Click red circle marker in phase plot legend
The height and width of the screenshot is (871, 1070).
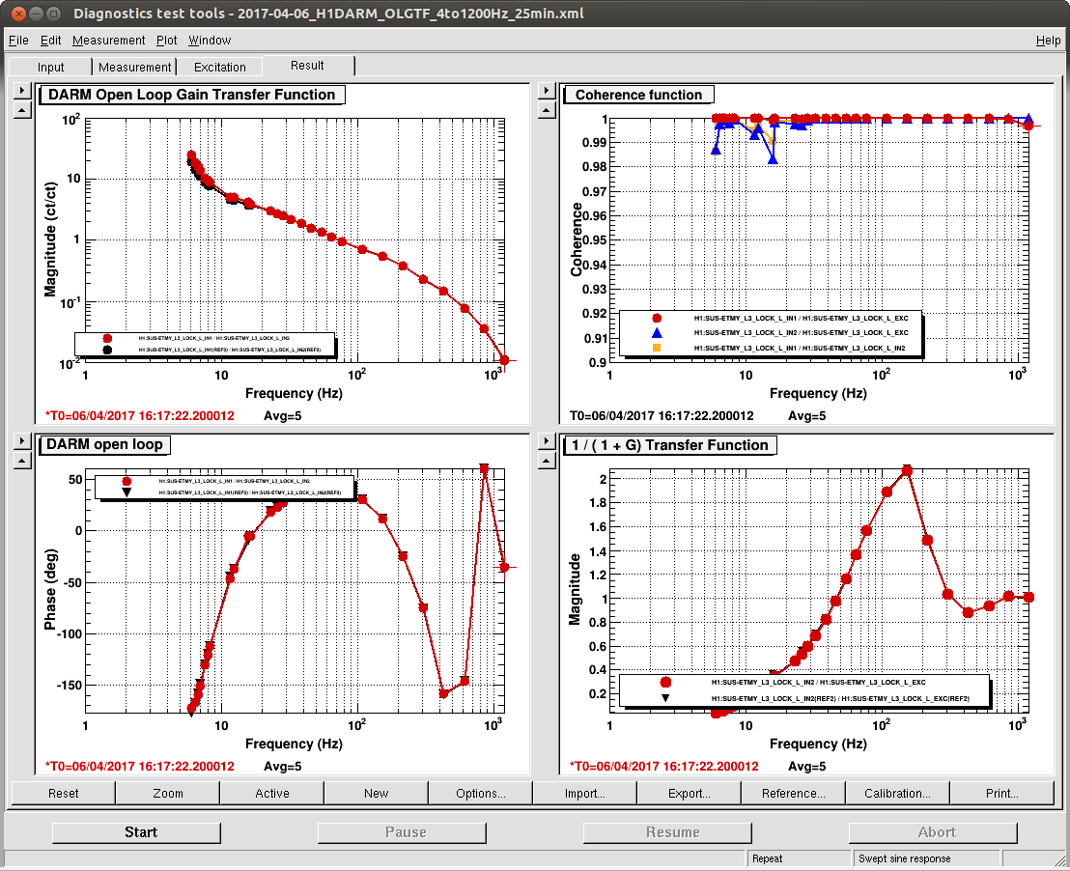coord(127,481)
